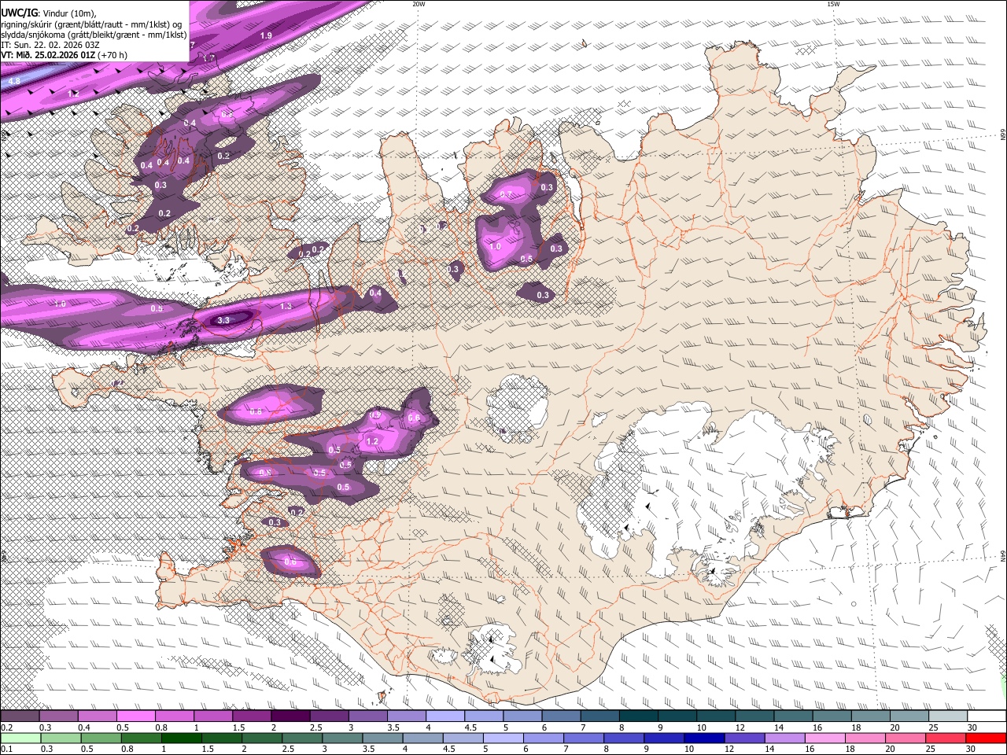Screen dimensions: 1007x755
Task: Click the "4.8" precipitation value on the map
Action: pos(14,81)
